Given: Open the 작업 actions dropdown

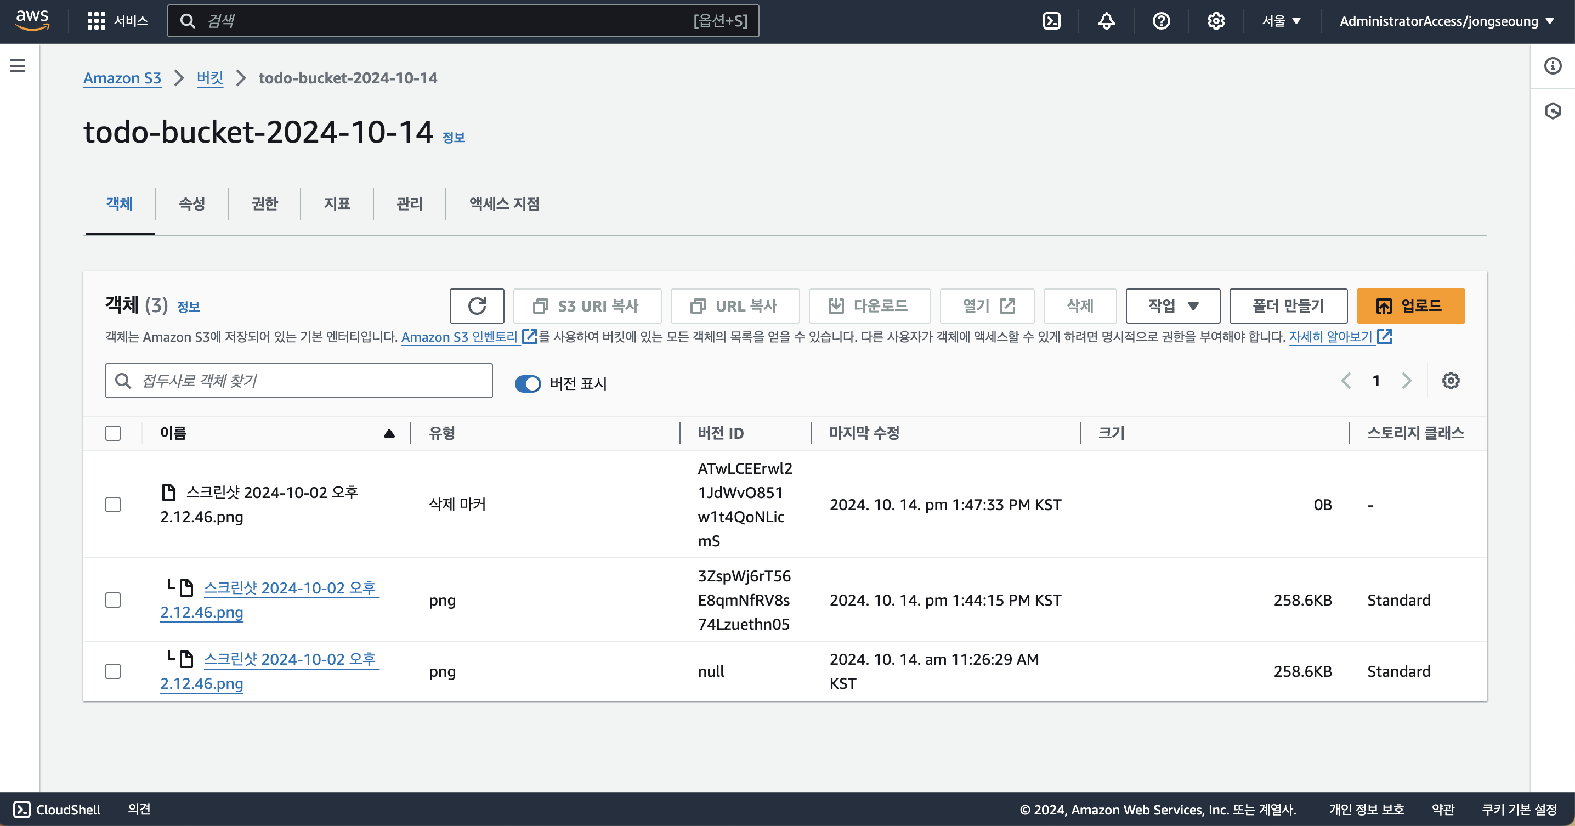Looking at the screenshot, I should (1172, 305).
